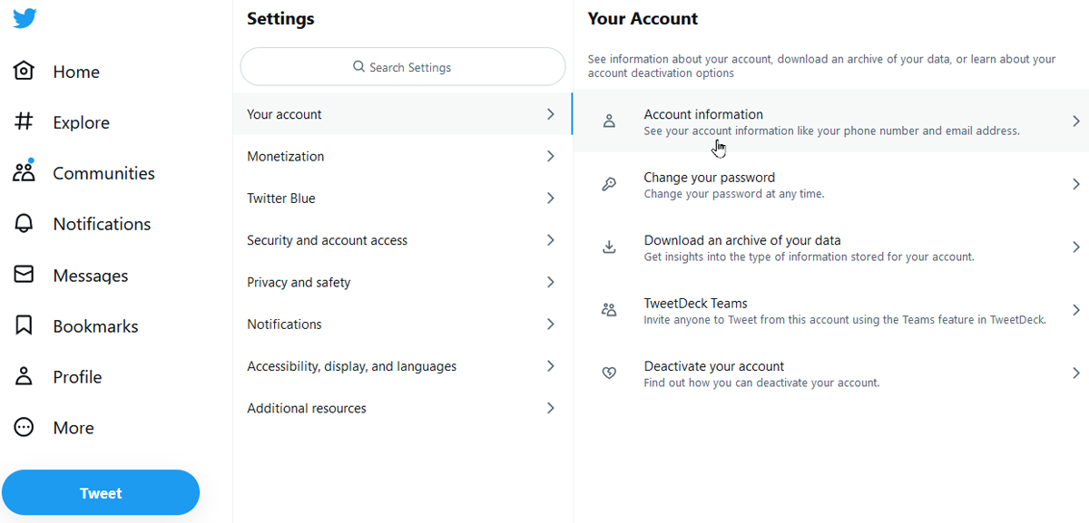Click the TweetDeck Teams people icon
Viewport: 1089px width, 523px height.
click(609, 309)
